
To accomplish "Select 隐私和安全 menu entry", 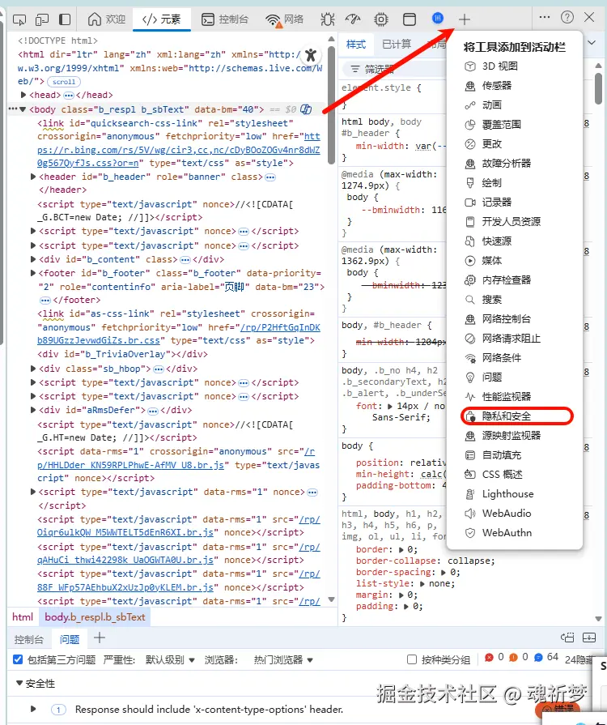I will (x=517, y=416).
